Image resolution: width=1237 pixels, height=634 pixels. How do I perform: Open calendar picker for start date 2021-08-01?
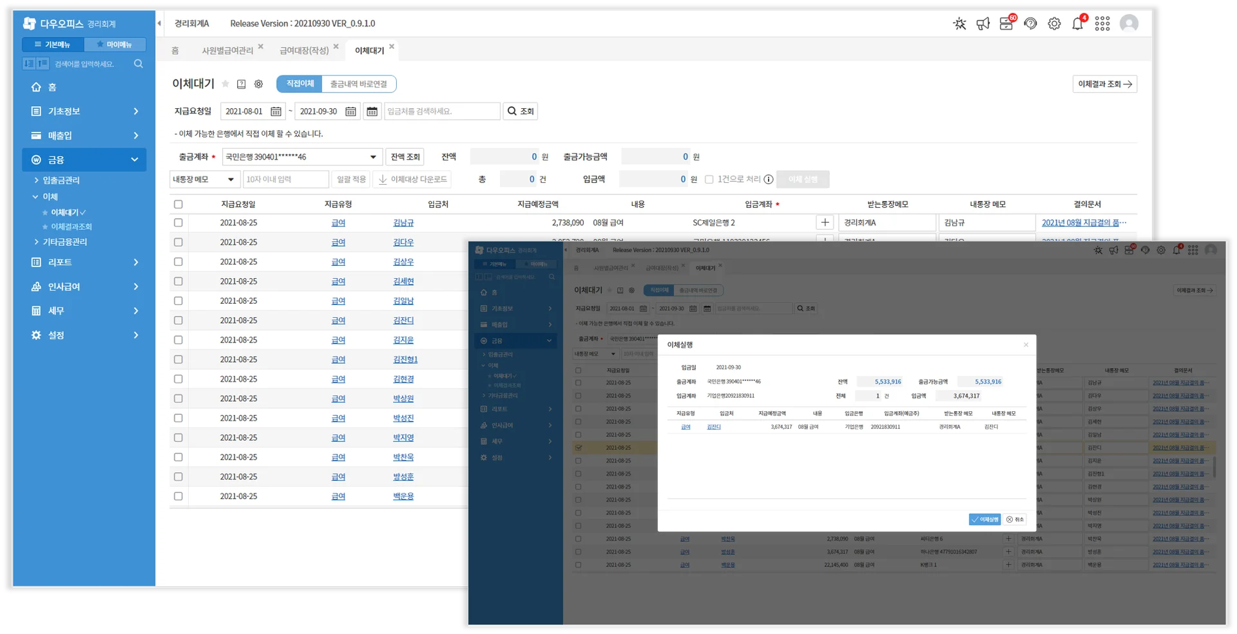[276, 111]
